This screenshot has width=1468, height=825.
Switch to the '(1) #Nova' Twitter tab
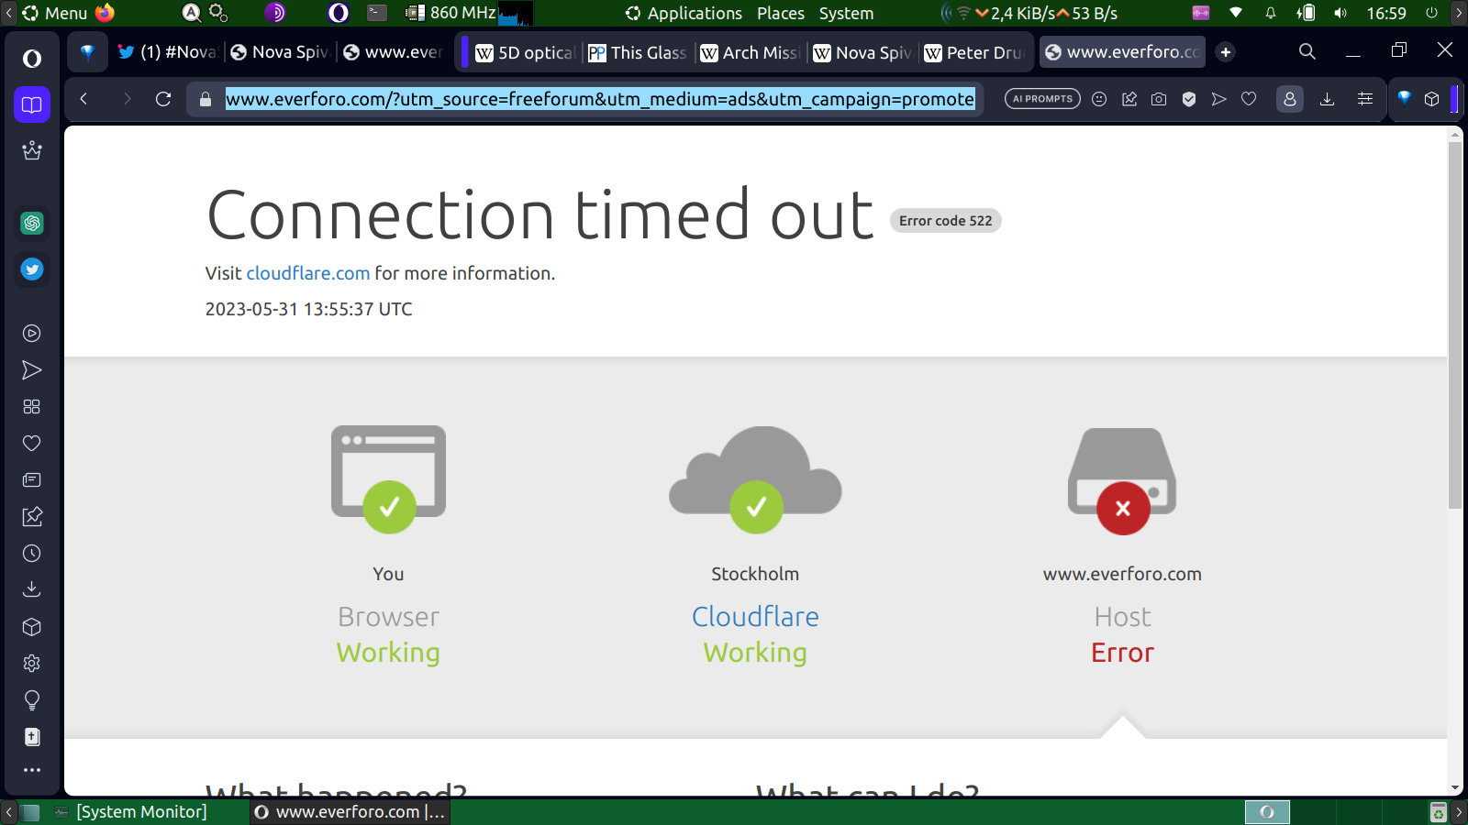168,52
